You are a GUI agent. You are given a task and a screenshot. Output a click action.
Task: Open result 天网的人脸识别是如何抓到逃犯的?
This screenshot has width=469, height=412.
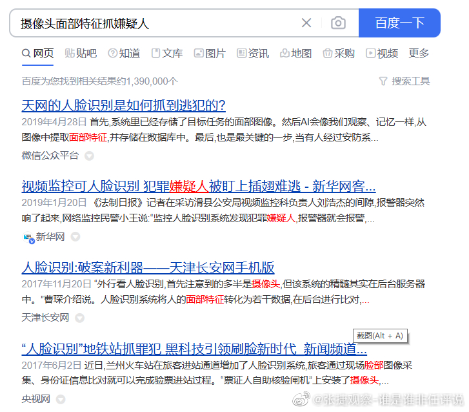[123, 105]
